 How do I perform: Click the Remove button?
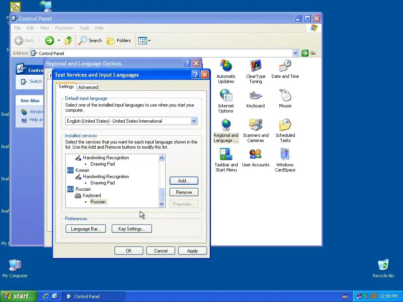coord(184,192)
